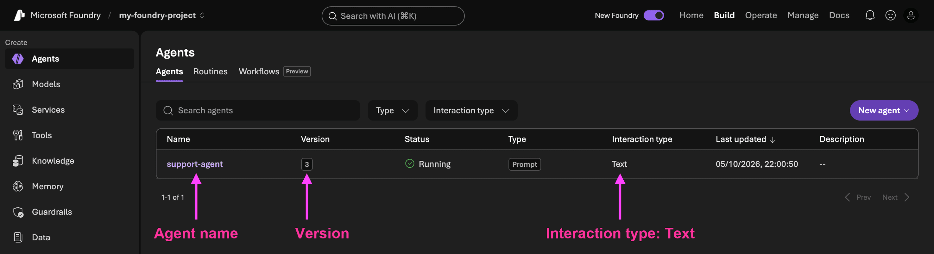
Task: Click the 1-1 of 1 pagination text
Action: click(173, 197)
